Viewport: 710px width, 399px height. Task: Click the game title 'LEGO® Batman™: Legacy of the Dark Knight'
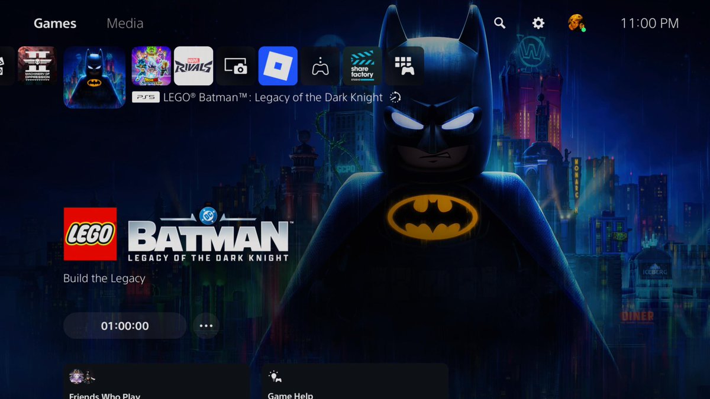pos(273,98)
